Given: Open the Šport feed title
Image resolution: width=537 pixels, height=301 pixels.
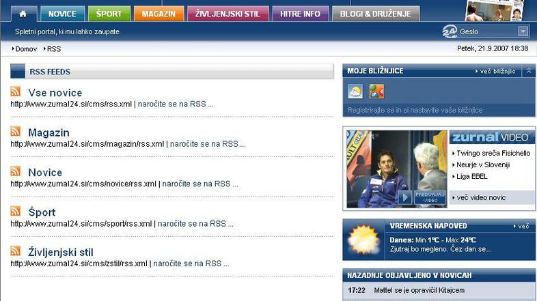Looking at the screenshot, I should pos(42,212).
